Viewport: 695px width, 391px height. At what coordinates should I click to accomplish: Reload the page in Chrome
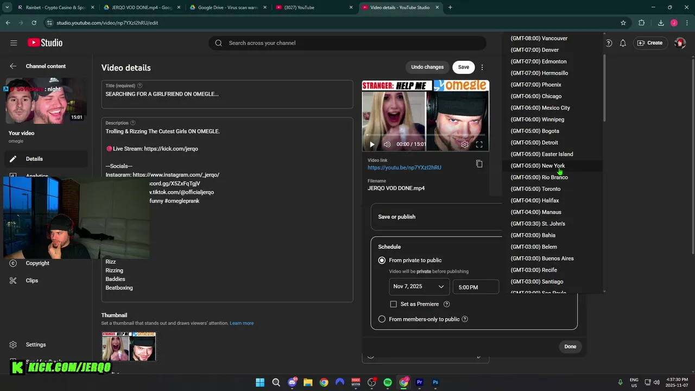(34, 23)
